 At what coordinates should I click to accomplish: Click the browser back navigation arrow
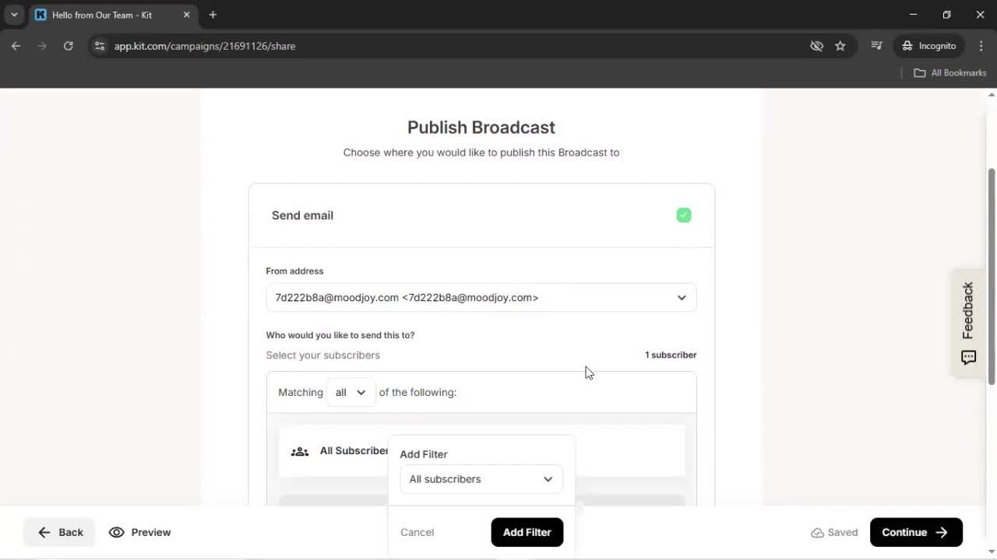(16, 46)
